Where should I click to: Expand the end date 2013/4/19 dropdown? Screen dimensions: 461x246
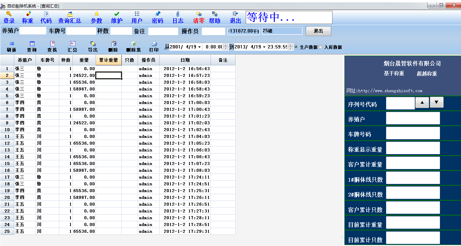264,47
